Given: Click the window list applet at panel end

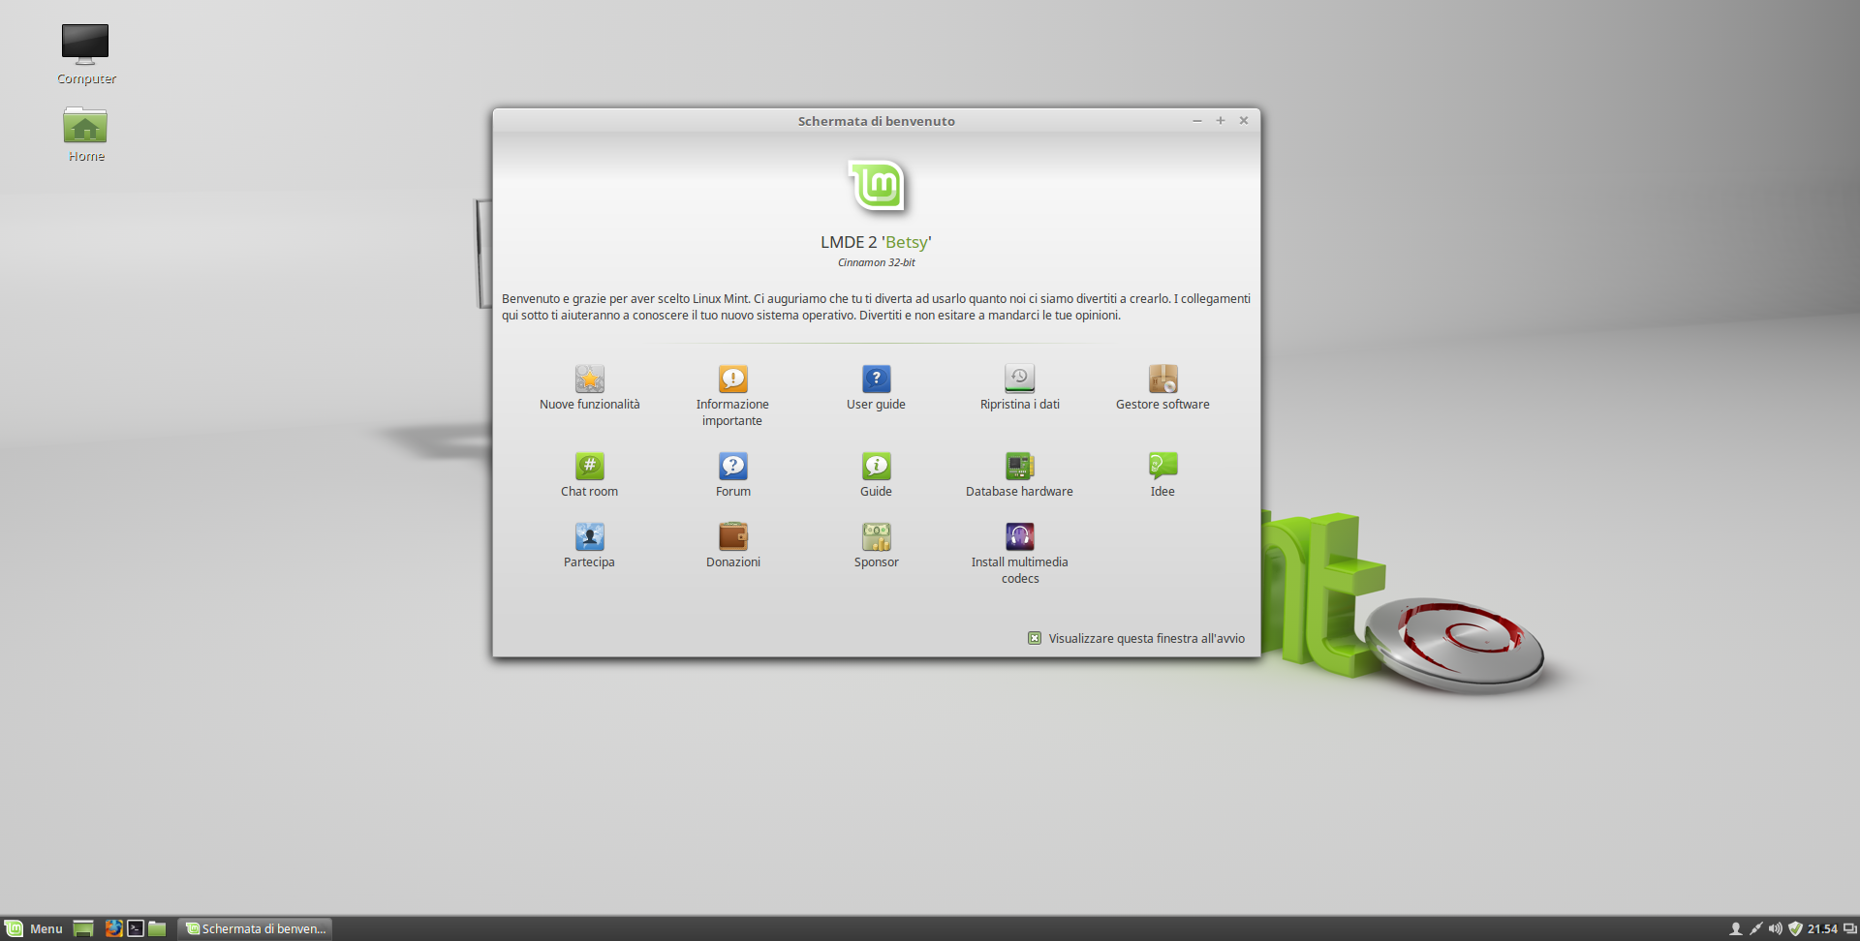Looking at the screenshot, I should [x=1849, y=928].
